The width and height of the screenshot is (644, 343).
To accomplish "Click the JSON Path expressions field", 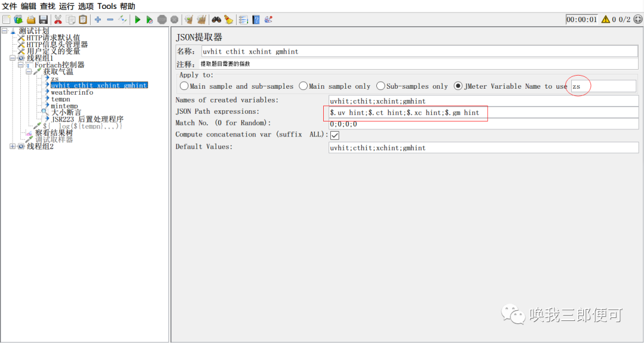I will point(484,113).
